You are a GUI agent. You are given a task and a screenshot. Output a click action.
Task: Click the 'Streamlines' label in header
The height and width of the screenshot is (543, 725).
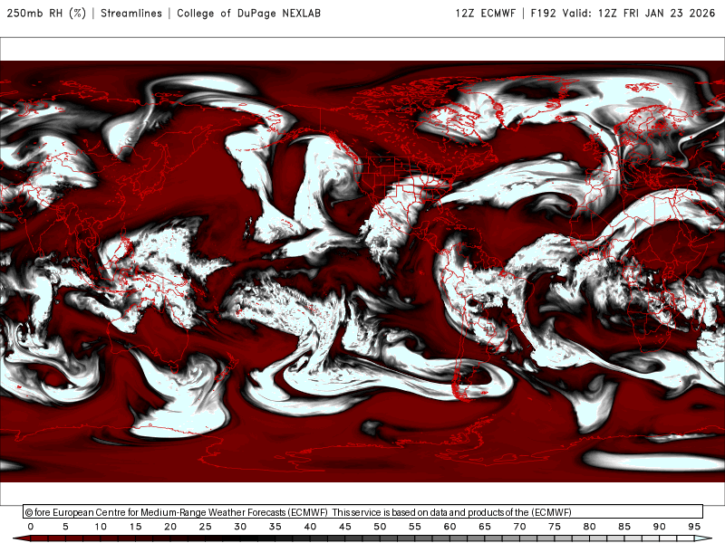(x=131, y=13)
